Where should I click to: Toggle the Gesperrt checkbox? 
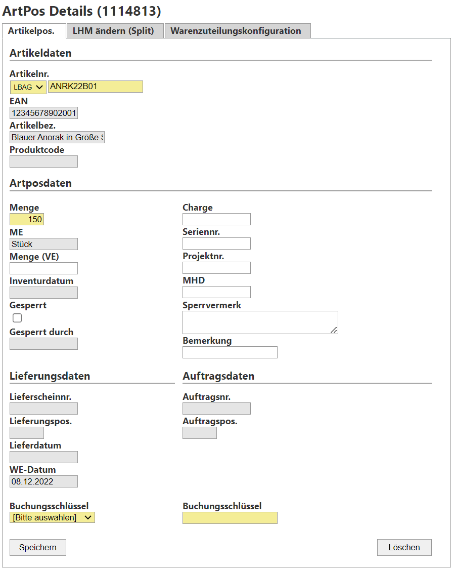(17, 318)
